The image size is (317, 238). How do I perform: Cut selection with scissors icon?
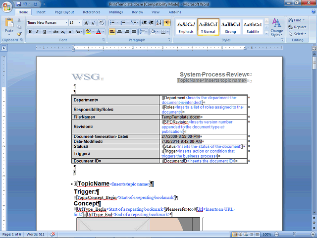coord(19,20)
